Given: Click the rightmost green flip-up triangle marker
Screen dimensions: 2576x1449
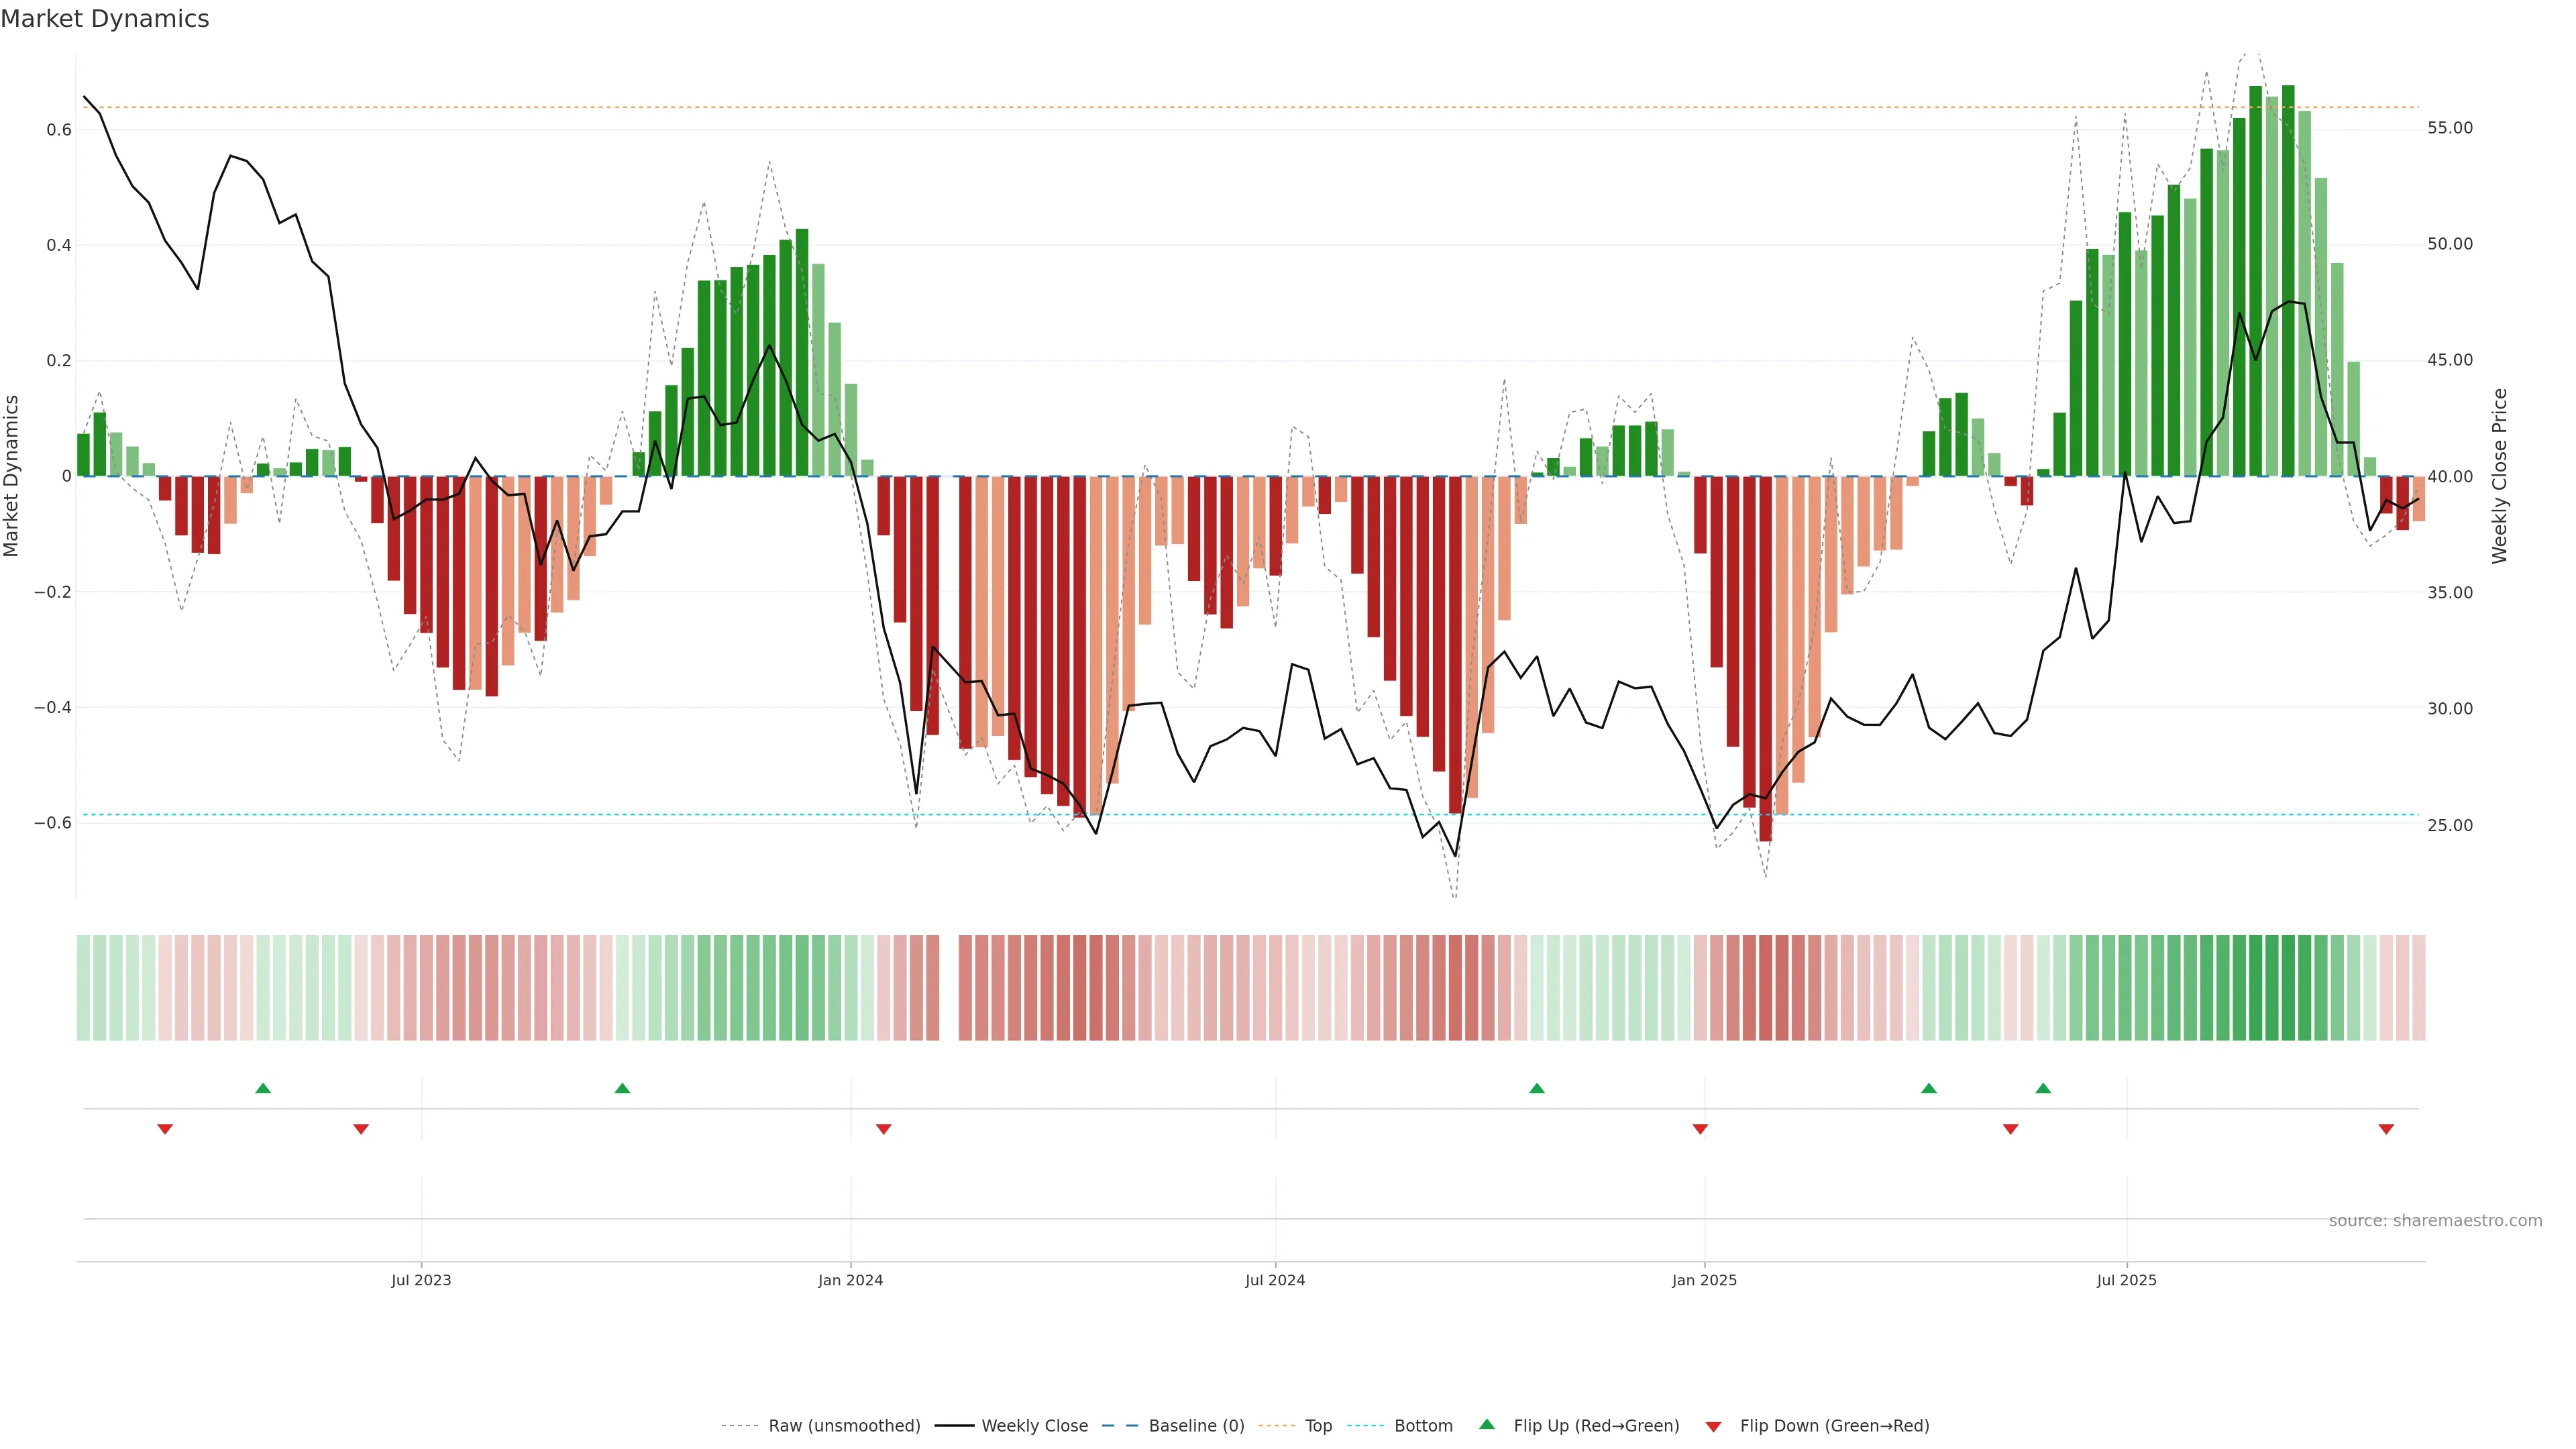Looking at the screenshot, I should coord(2043,1088).
